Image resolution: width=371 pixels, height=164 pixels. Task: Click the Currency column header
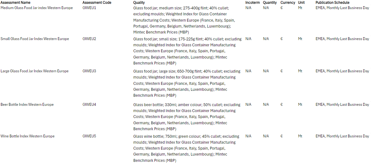tap(288, 3)
